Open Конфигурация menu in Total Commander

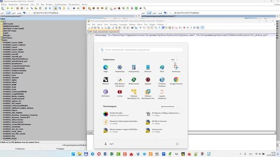click(x=60, y=4)
